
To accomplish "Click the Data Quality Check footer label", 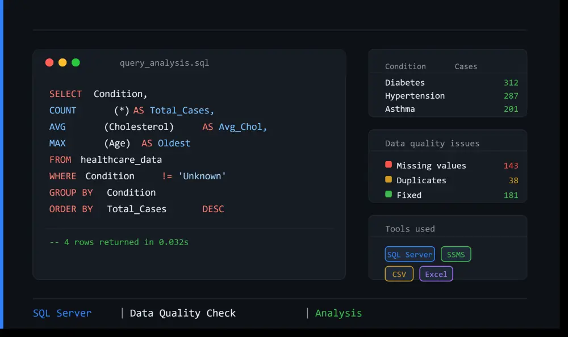I will tap(182, 313).
